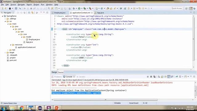This screenshot has height=111, width=197.
Task: Open Chrome from the taskbar
Action: (22, 108)
